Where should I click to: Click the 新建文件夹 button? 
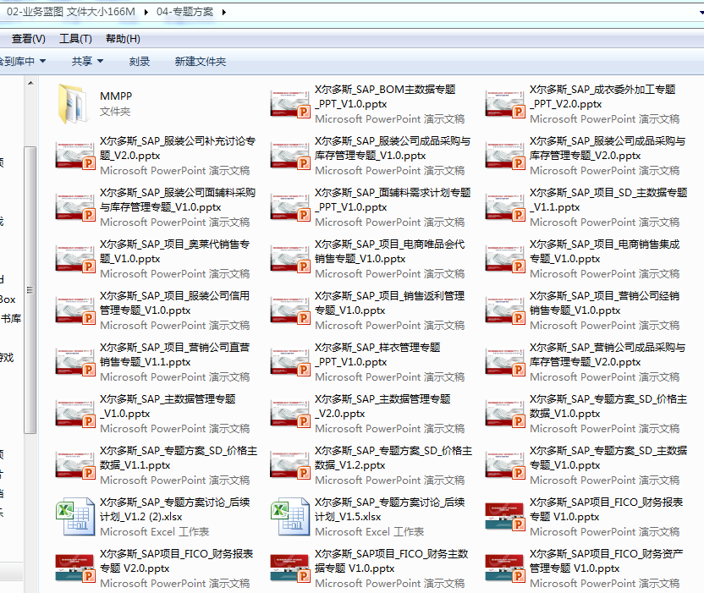tap(201, 62)
